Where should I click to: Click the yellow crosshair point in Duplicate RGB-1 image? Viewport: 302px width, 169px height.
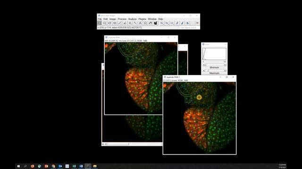(199, 97)
